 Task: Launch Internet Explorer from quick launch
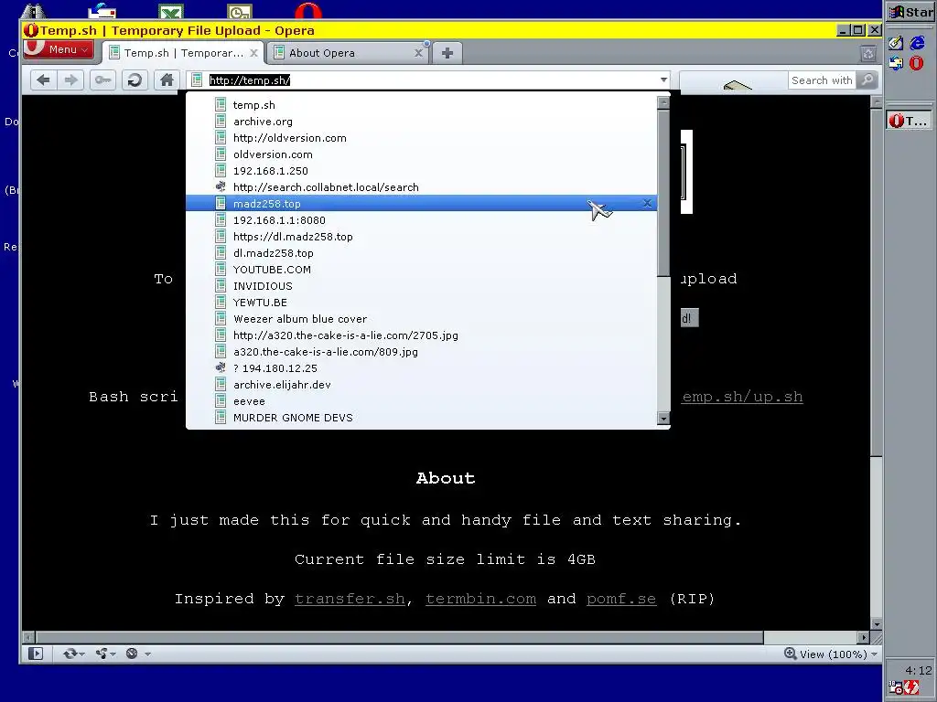pos(917,42)
